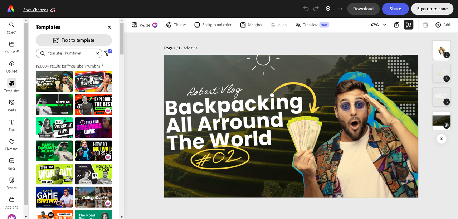Image resolution: width=458 pixels, height=219 pixels.
Task: Open the template filters icon
Action: point(107,53)
